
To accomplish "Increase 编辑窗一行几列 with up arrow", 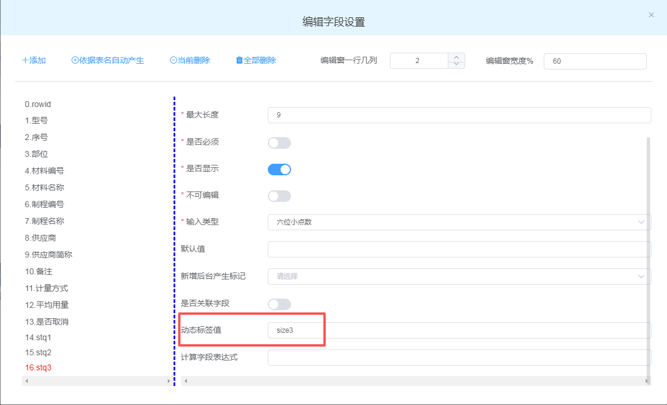I will (x=456, y=57).
